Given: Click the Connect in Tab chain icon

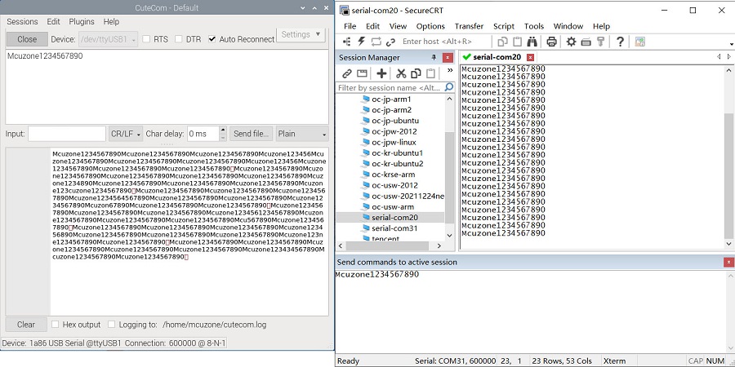Looking at the screenshot, I should [390, 42].
